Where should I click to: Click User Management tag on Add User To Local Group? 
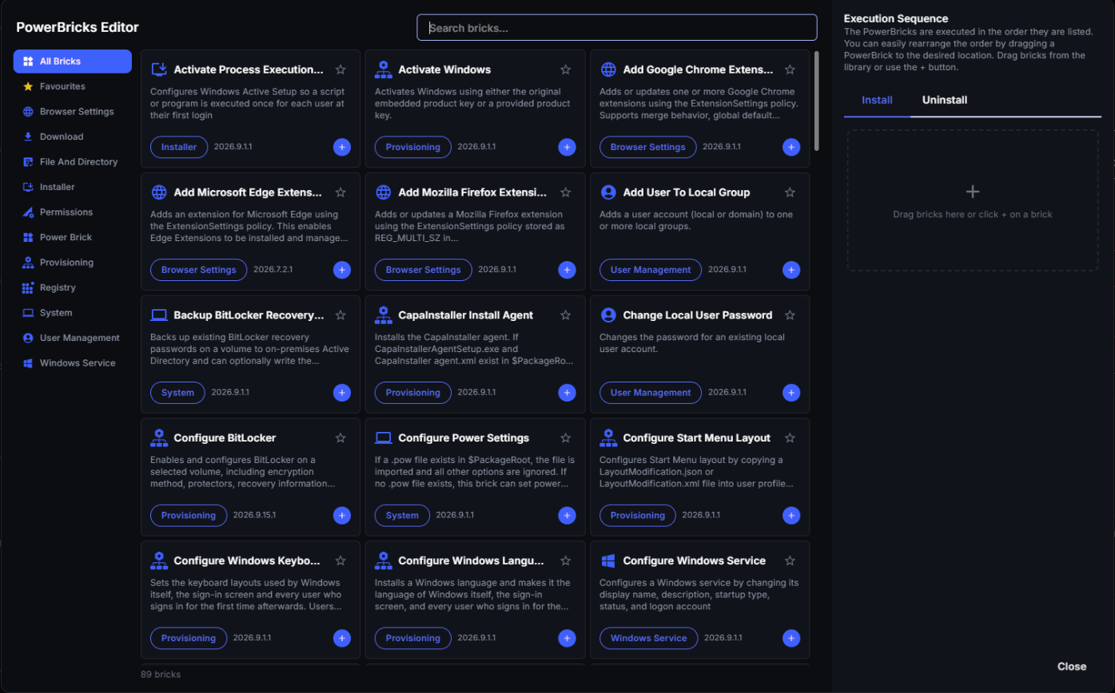(x=651, y=270)
